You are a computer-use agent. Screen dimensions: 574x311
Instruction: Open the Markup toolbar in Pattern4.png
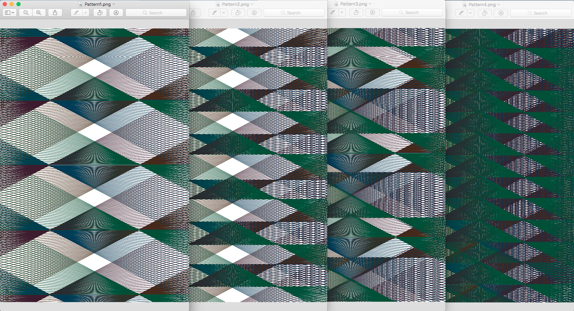(501, 13)
